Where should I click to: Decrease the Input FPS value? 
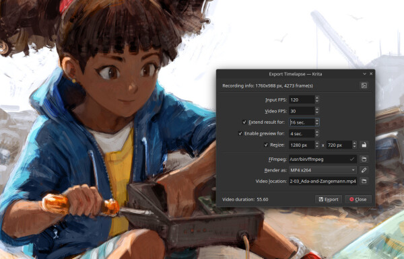317,102
